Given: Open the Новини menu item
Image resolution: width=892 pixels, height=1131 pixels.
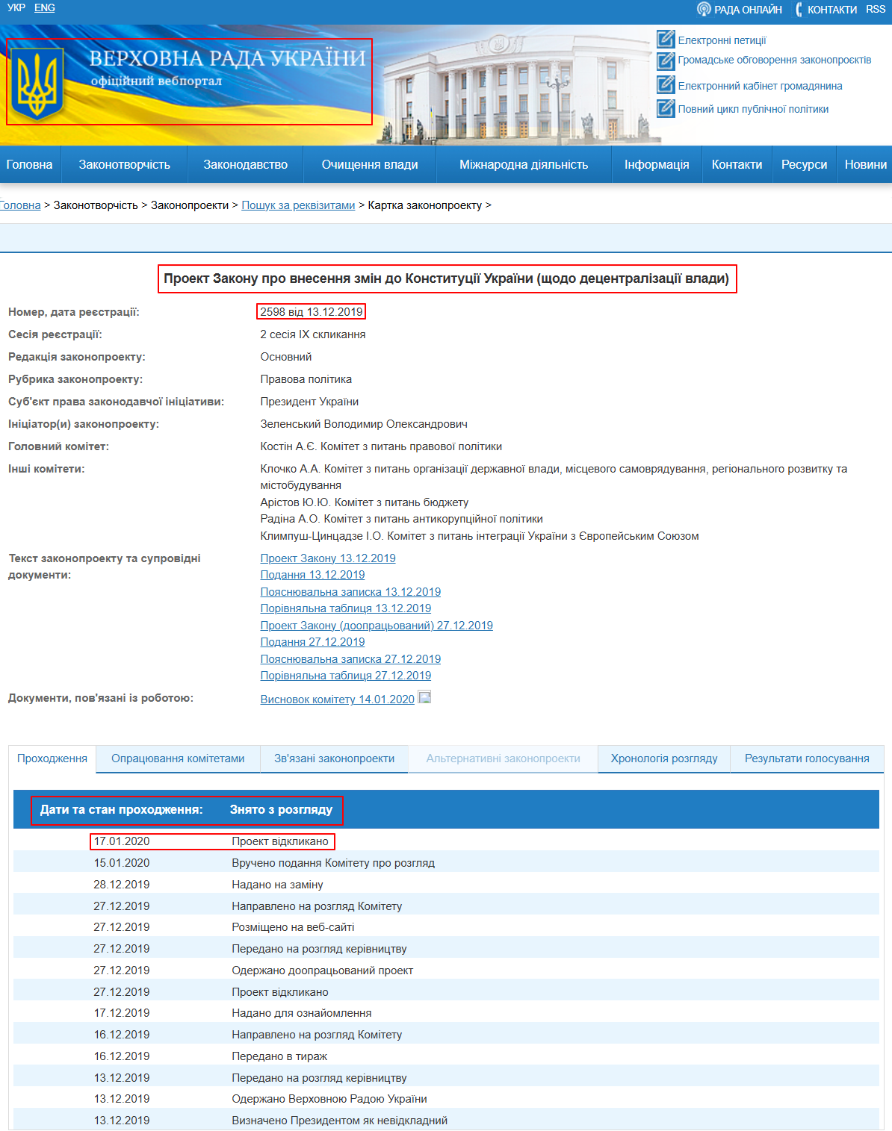Looking at the screenshot, I should click(x=865, y=164).
